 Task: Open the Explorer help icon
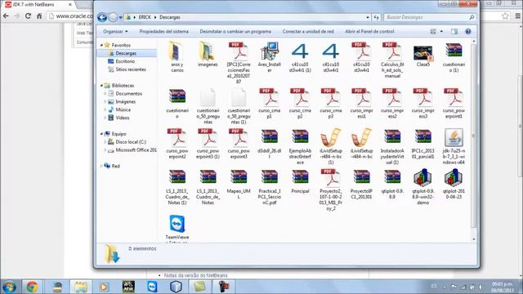pyautogui.click(x=468, y=31)
